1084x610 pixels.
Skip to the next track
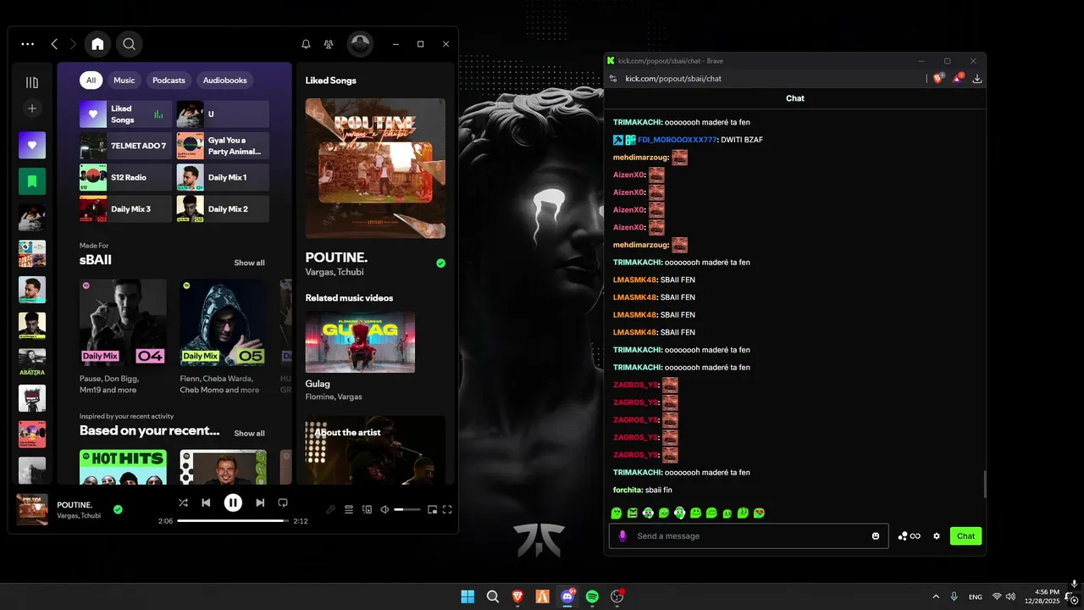(x=260, y=502)
